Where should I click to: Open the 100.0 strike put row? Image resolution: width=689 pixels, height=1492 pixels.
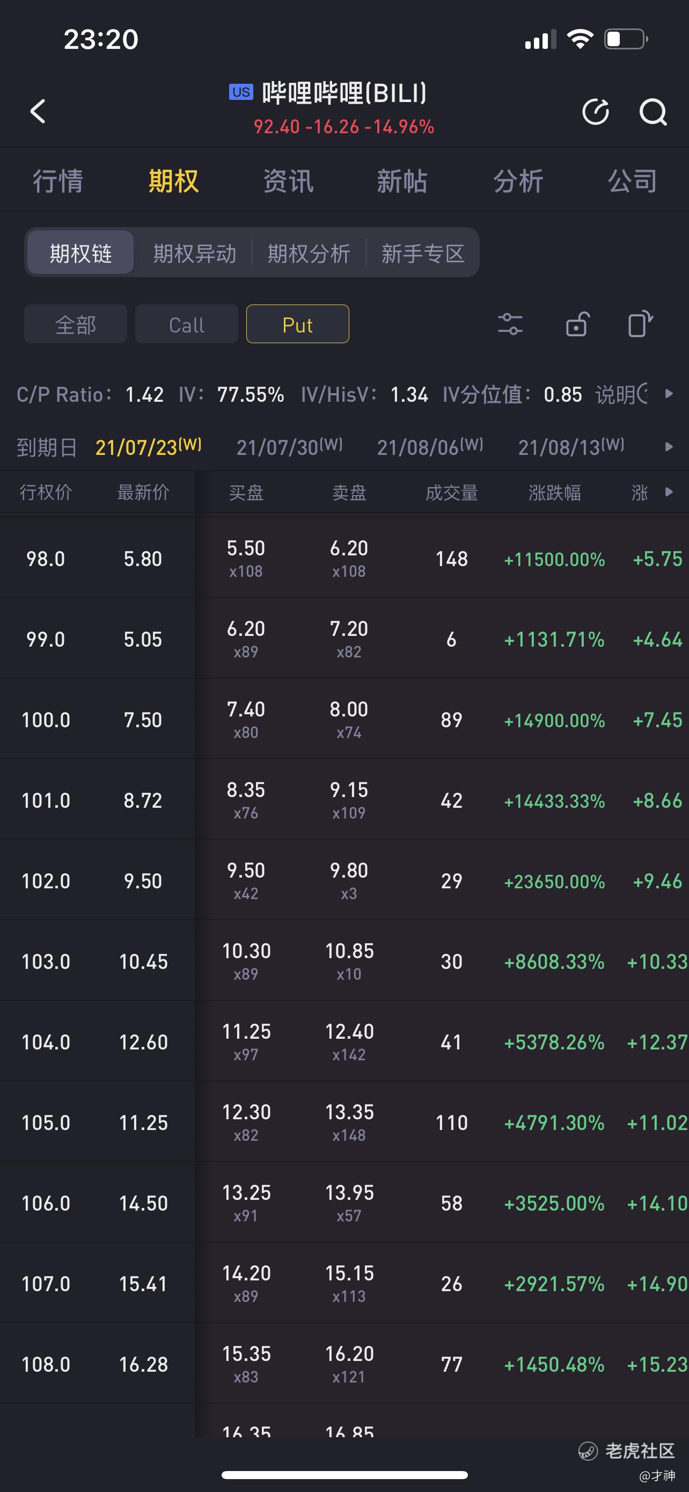coord(344,719)
